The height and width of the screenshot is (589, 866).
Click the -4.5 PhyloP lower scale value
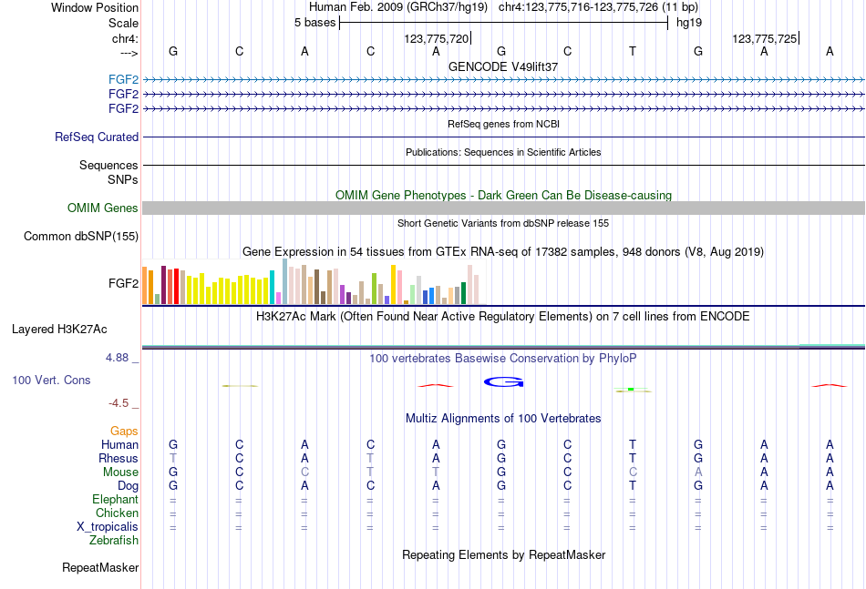119,403
